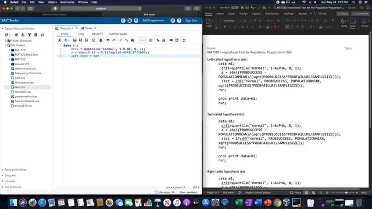Image resolution: width=372 pixels, height=209 pixels.
Task: Open Finder in the Dock
Action: coord(13,203)
